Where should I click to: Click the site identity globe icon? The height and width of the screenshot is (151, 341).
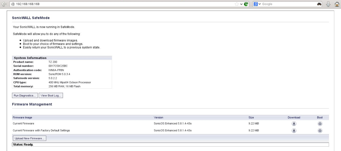[x=12, y=4]
